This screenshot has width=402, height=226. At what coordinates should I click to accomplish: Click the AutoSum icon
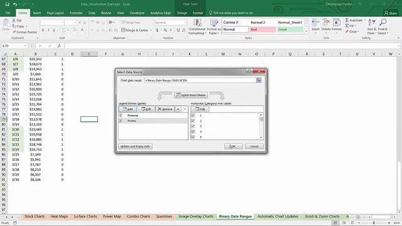(x=347, y=20)
